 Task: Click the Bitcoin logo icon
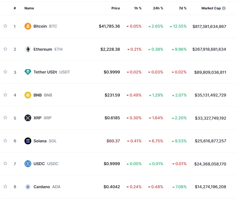pyautogui.click(x=28, y=26)
